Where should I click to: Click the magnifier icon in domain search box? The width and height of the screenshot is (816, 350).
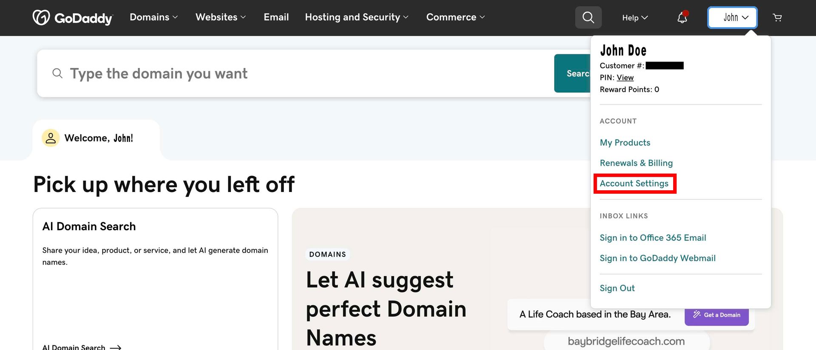pos(57,73)
